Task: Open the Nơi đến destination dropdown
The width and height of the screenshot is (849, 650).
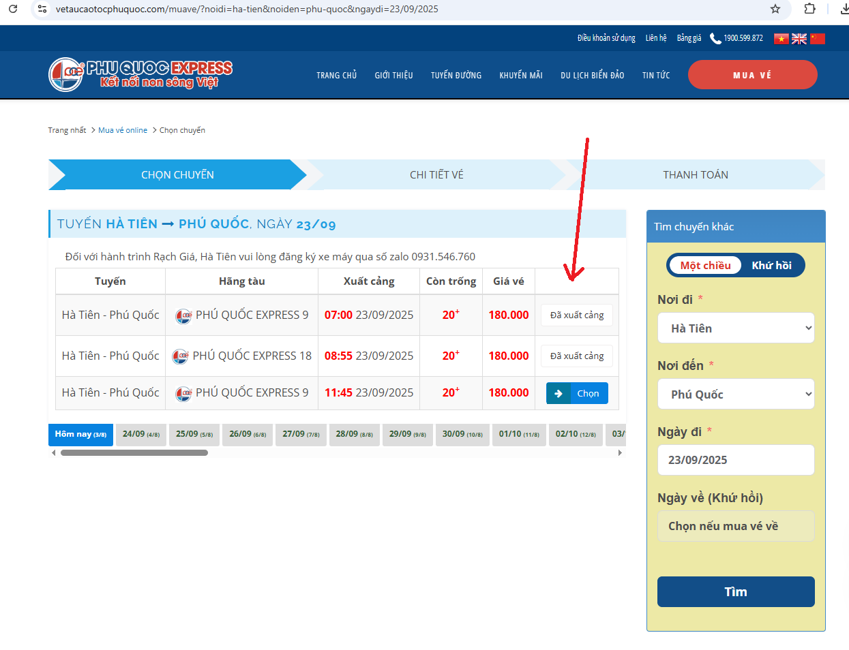Action: click(x=736, y=394)
